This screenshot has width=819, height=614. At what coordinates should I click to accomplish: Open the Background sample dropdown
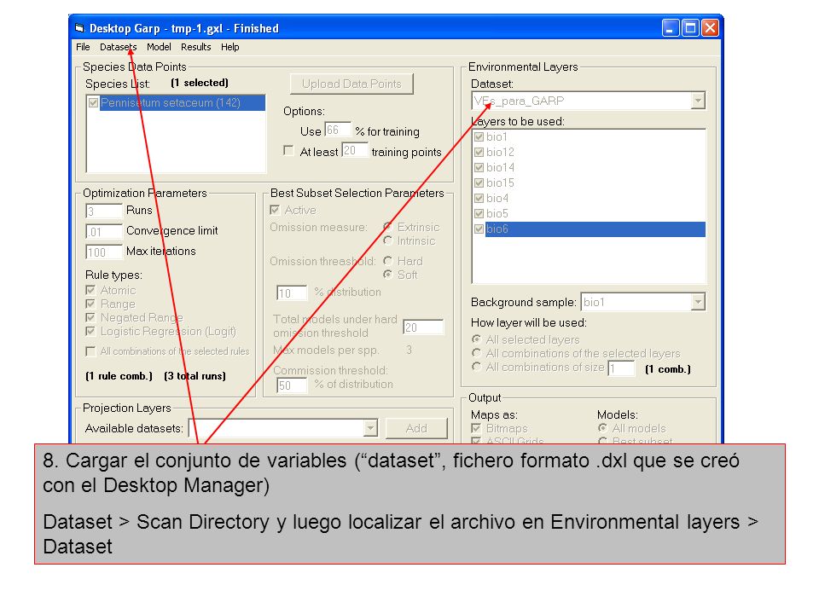698,302
